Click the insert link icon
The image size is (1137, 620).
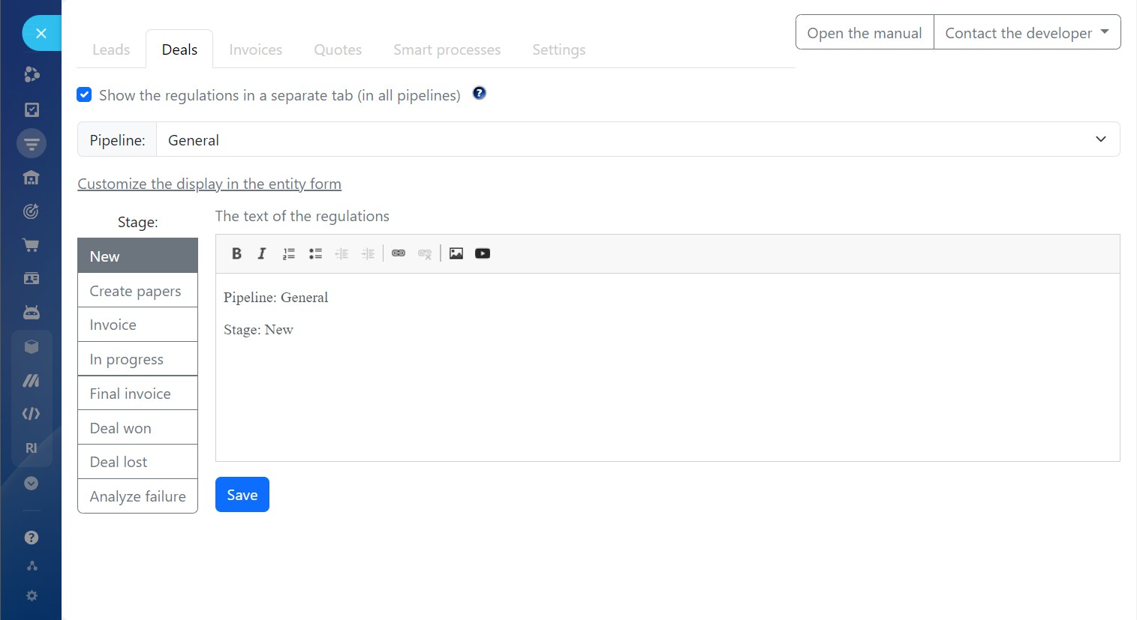399,253
